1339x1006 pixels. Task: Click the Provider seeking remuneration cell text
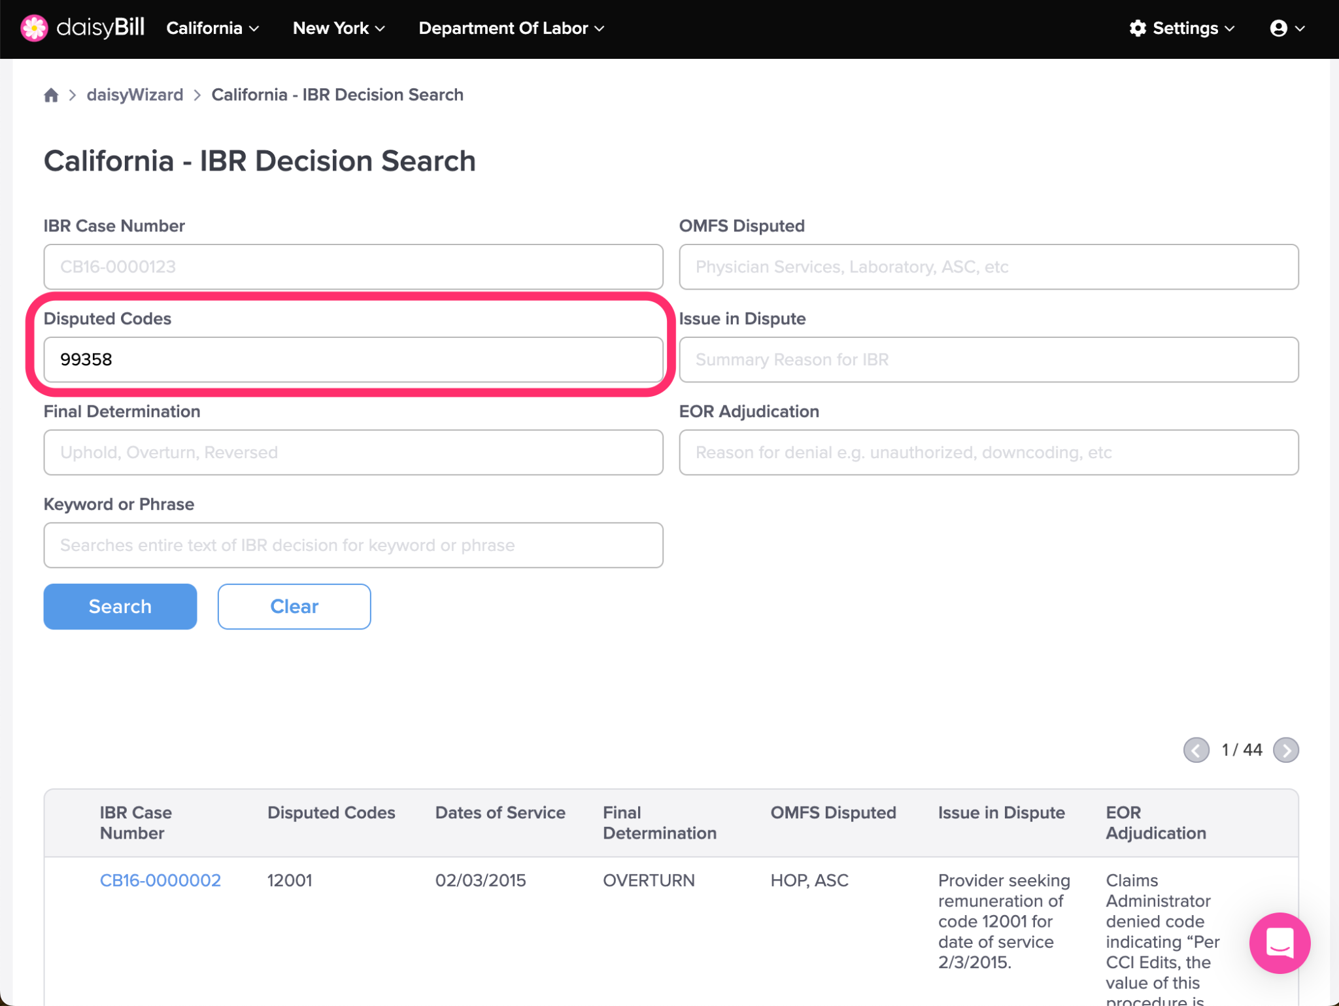[1004, 921]
